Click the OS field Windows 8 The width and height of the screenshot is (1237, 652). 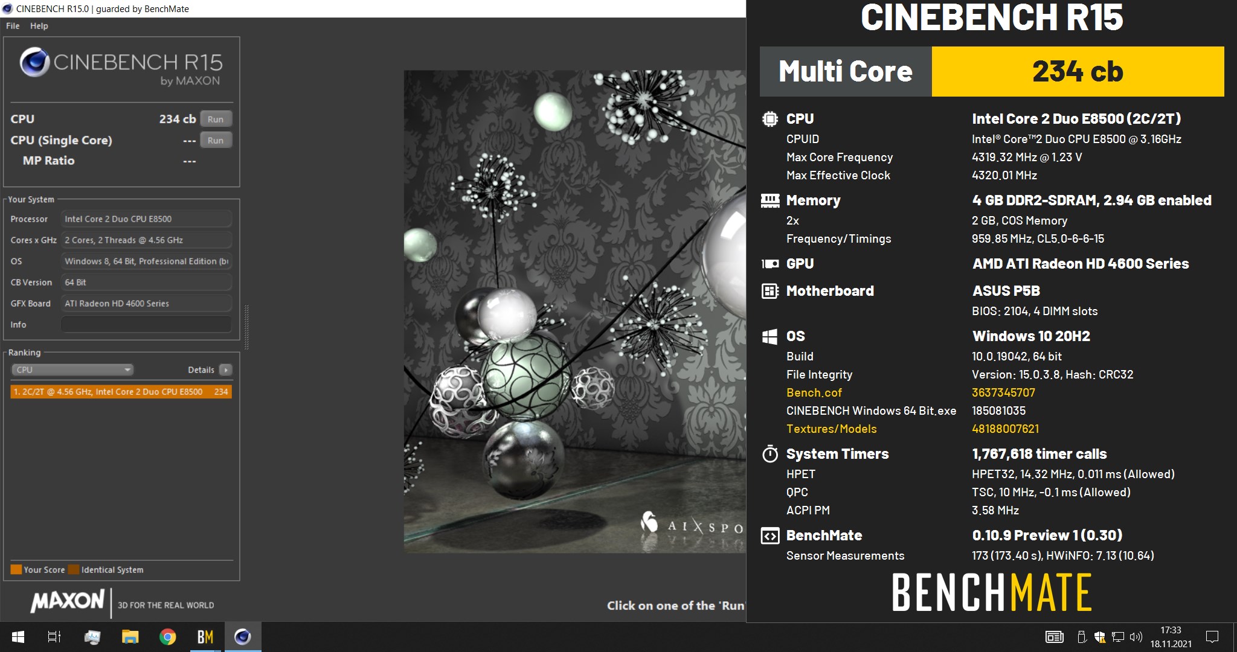click(x=146, y=261)
